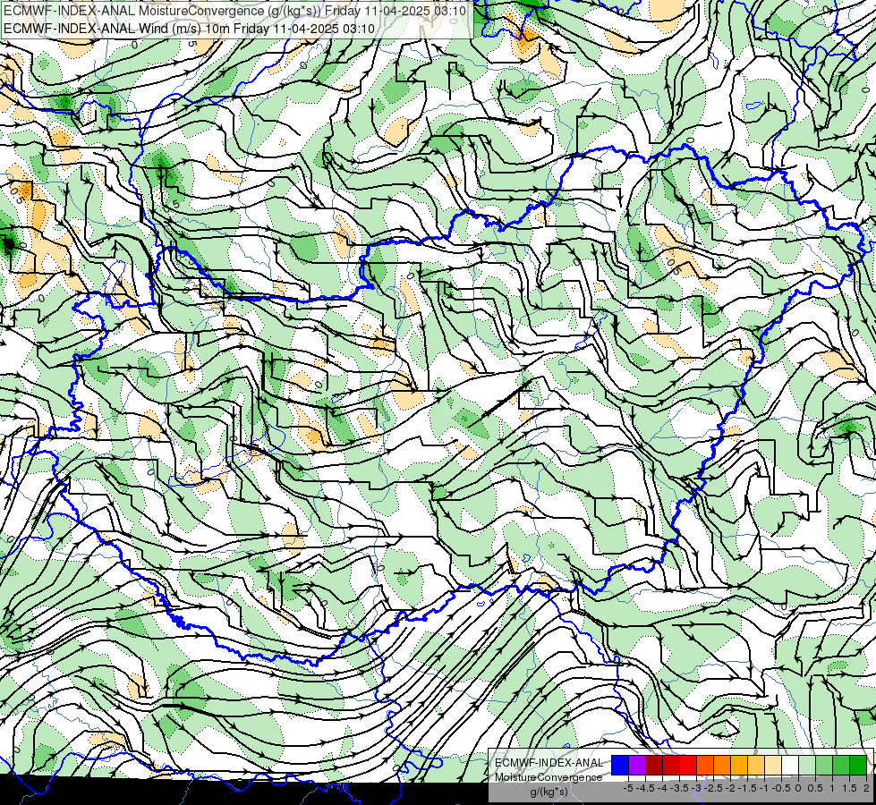Click the light orange swatch between -1.5 and -1
The image size is (876, 805).
pyautogui.click(x=756, y=765)
